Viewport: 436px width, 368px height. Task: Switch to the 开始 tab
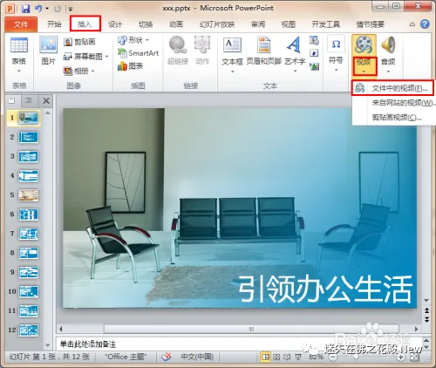(54, 24)
